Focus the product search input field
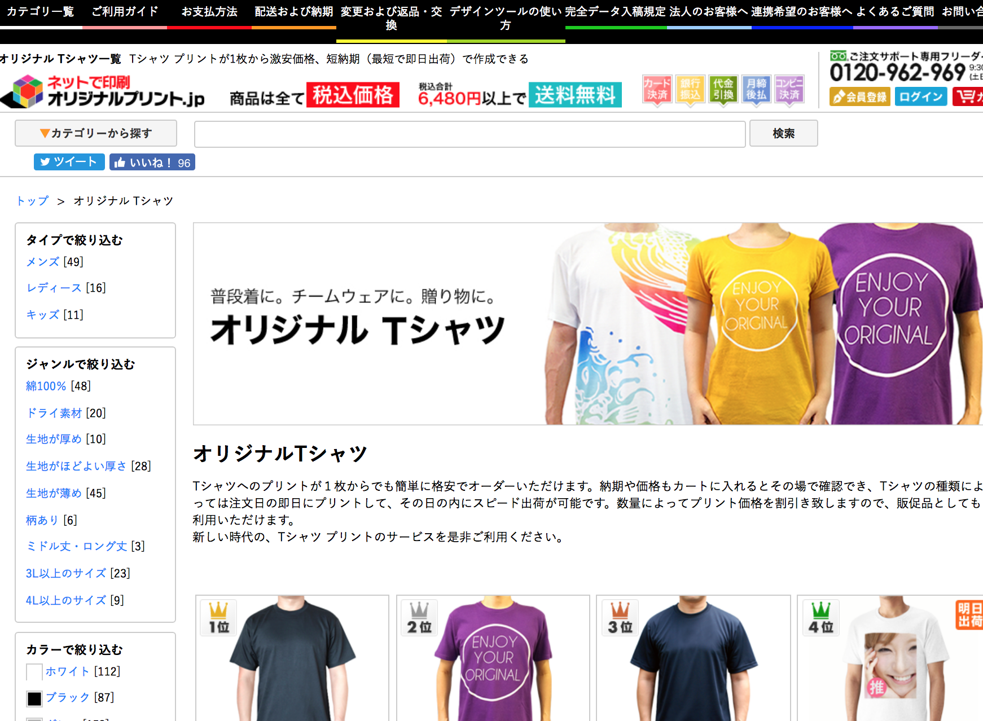 pyautogui.click(x=469, y=134)
